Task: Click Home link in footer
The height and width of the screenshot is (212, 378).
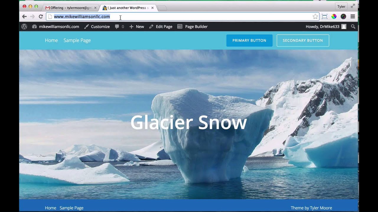Action: coord(50,208)
